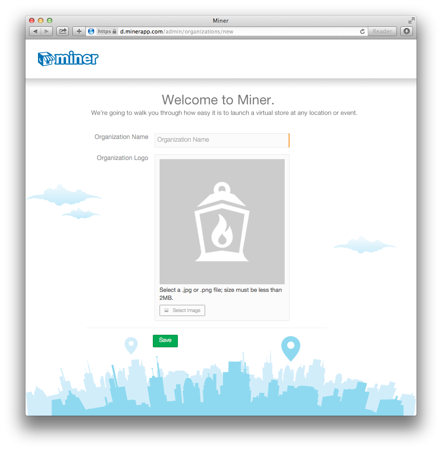
Task: Click the Miner logo in the header
Action: (x=68, y=59)
